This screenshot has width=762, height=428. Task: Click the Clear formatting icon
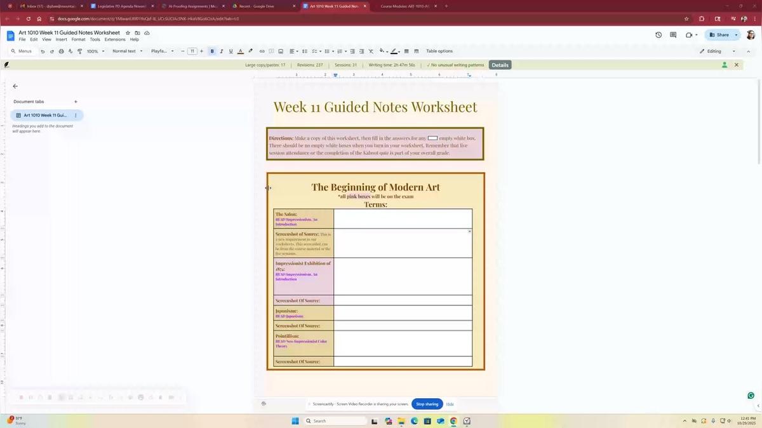pyautogui.click(x=371, y=51)
